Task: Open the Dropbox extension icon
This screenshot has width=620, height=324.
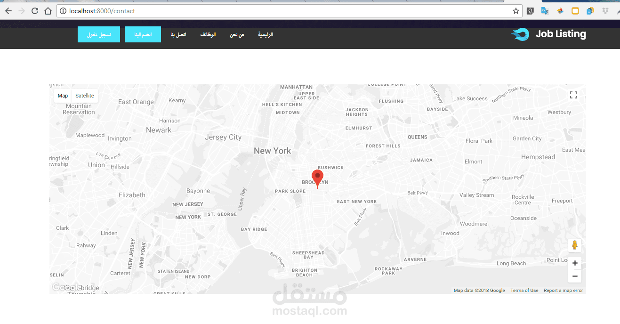Action: click(x=604, y=11)
